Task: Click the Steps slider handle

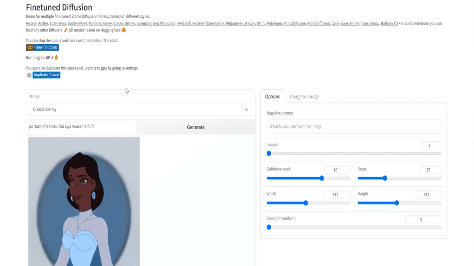Action: pos(385,178)
